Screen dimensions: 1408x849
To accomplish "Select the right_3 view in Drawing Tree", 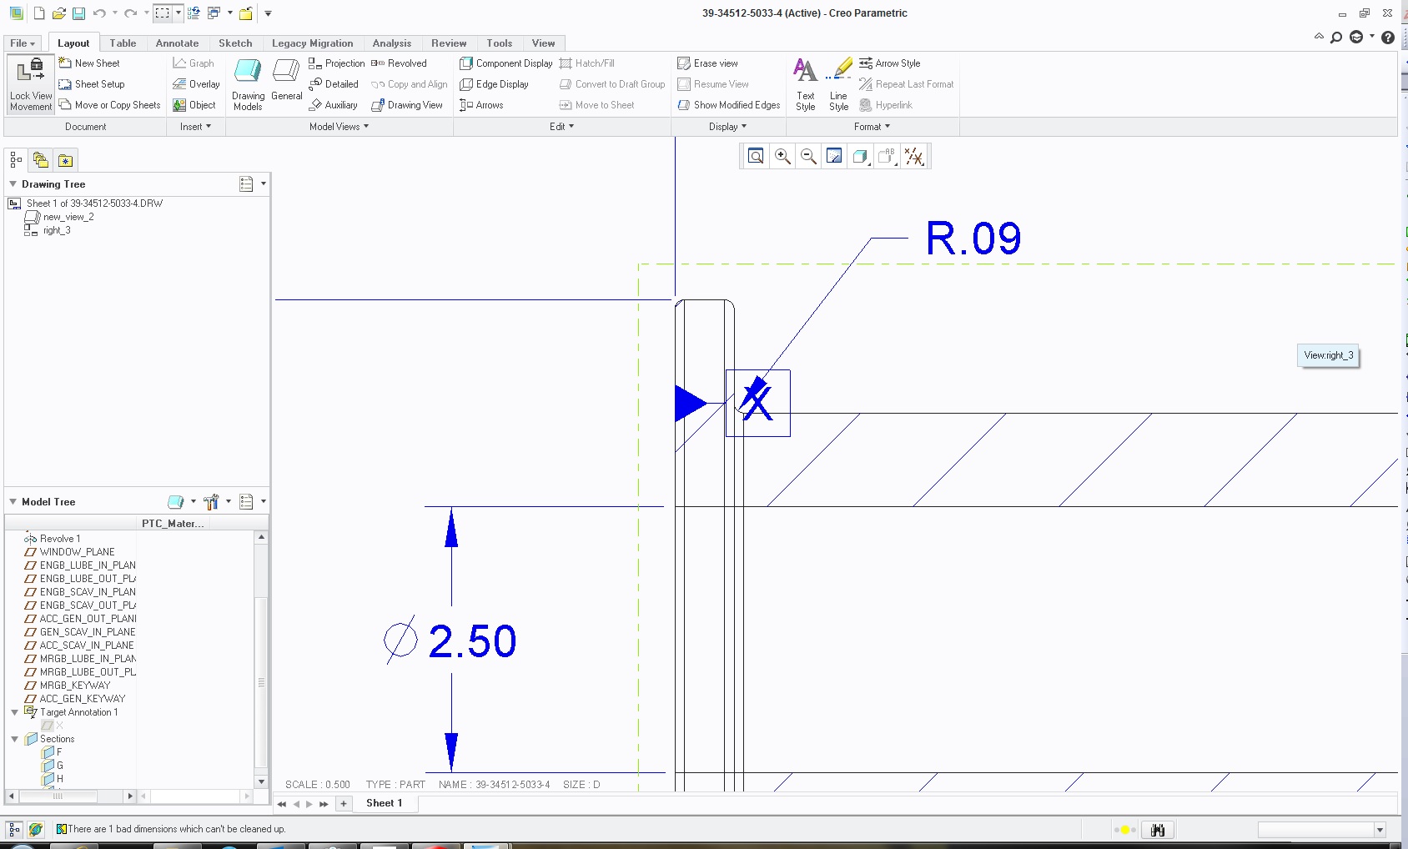I will click(57, 230).
